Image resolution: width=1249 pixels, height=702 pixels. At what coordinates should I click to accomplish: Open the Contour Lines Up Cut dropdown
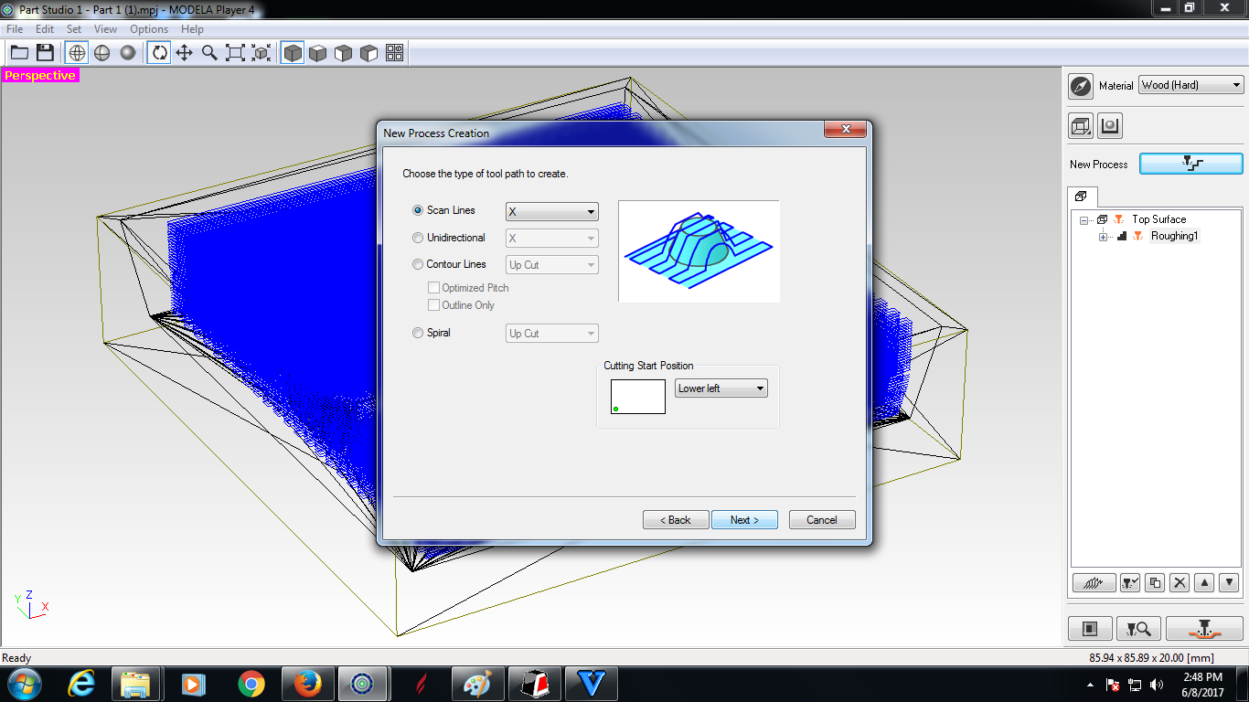click(552, 265)
